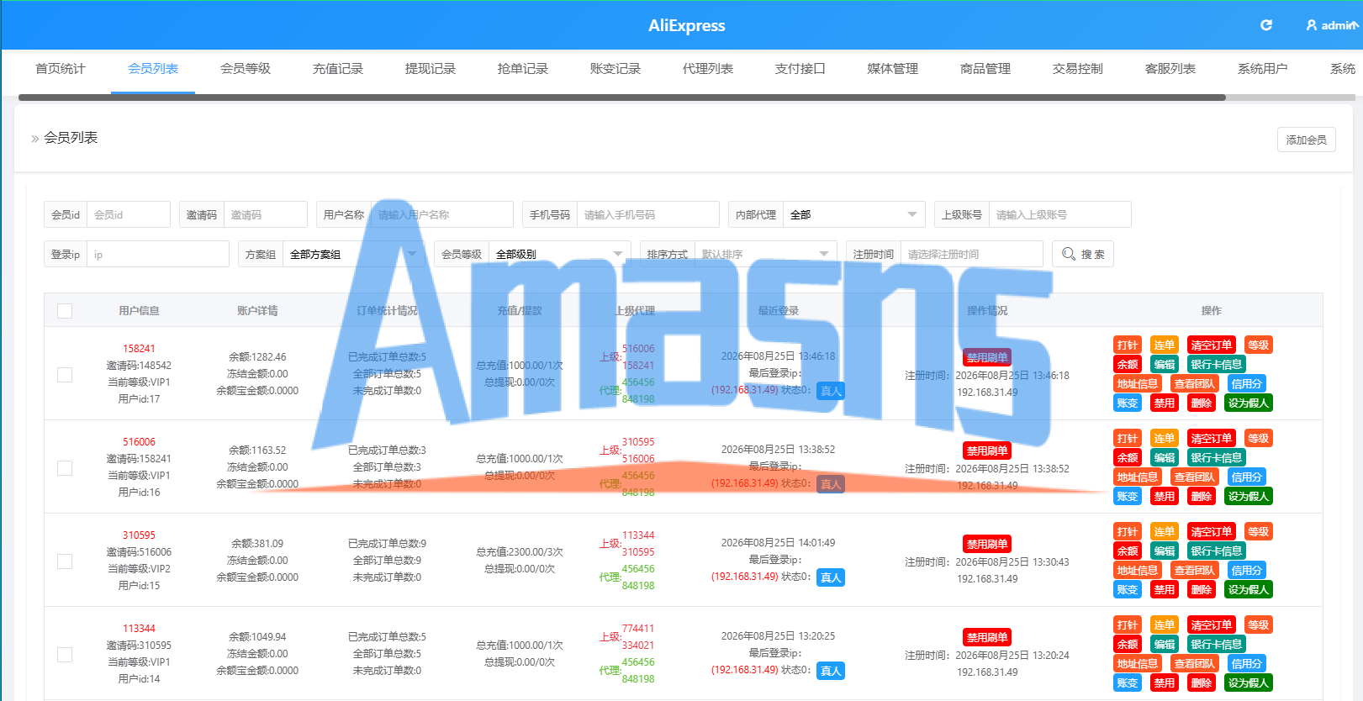Click 余额 for member 113344
Viewport: 1363px width, 701px height.
1127,644
